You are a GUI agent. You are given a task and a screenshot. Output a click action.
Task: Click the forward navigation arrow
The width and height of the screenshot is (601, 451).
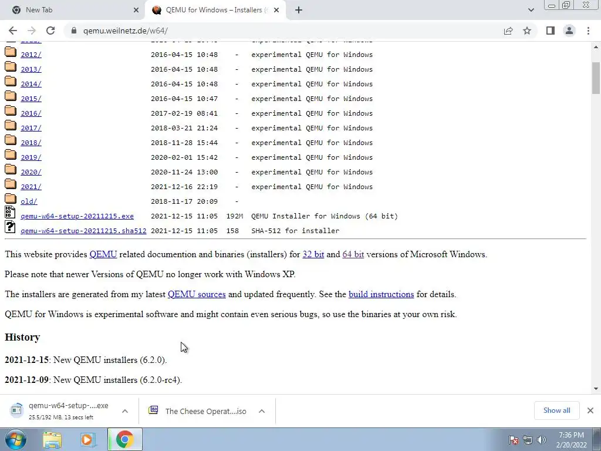coord(32,31)
